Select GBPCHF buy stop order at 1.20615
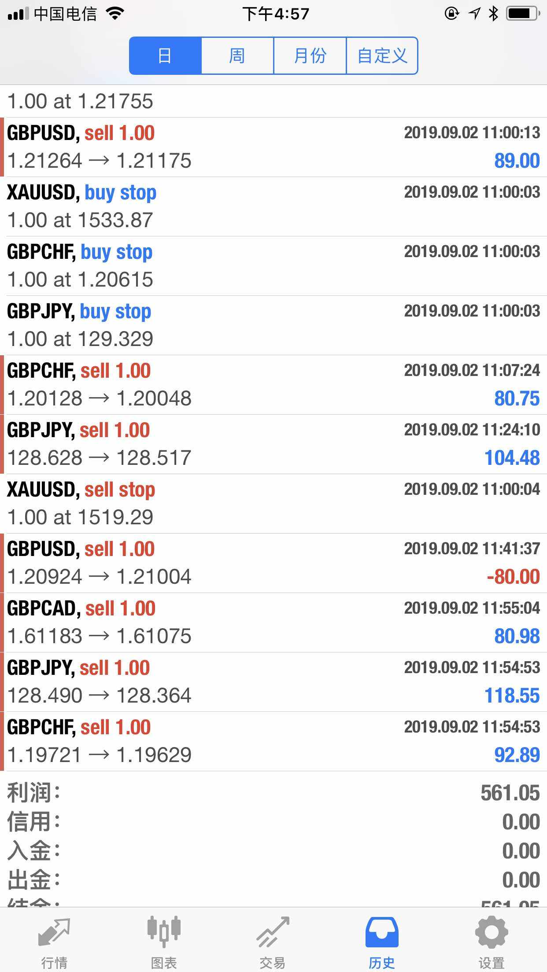This screenshot has width=547, height=972. [x=273, y=266]
